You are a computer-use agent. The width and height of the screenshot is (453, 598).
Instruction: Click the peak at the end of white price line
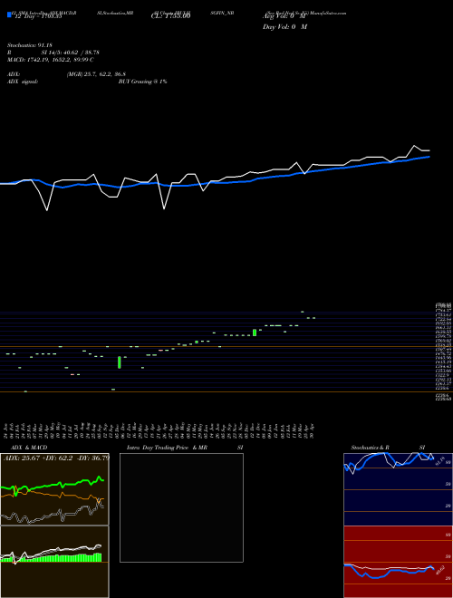click(x=414, y=146)
